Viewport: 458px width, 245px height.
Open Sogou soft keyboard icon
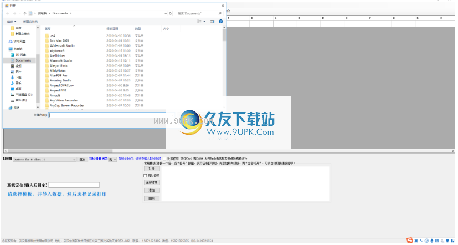[x=437, y=241]
